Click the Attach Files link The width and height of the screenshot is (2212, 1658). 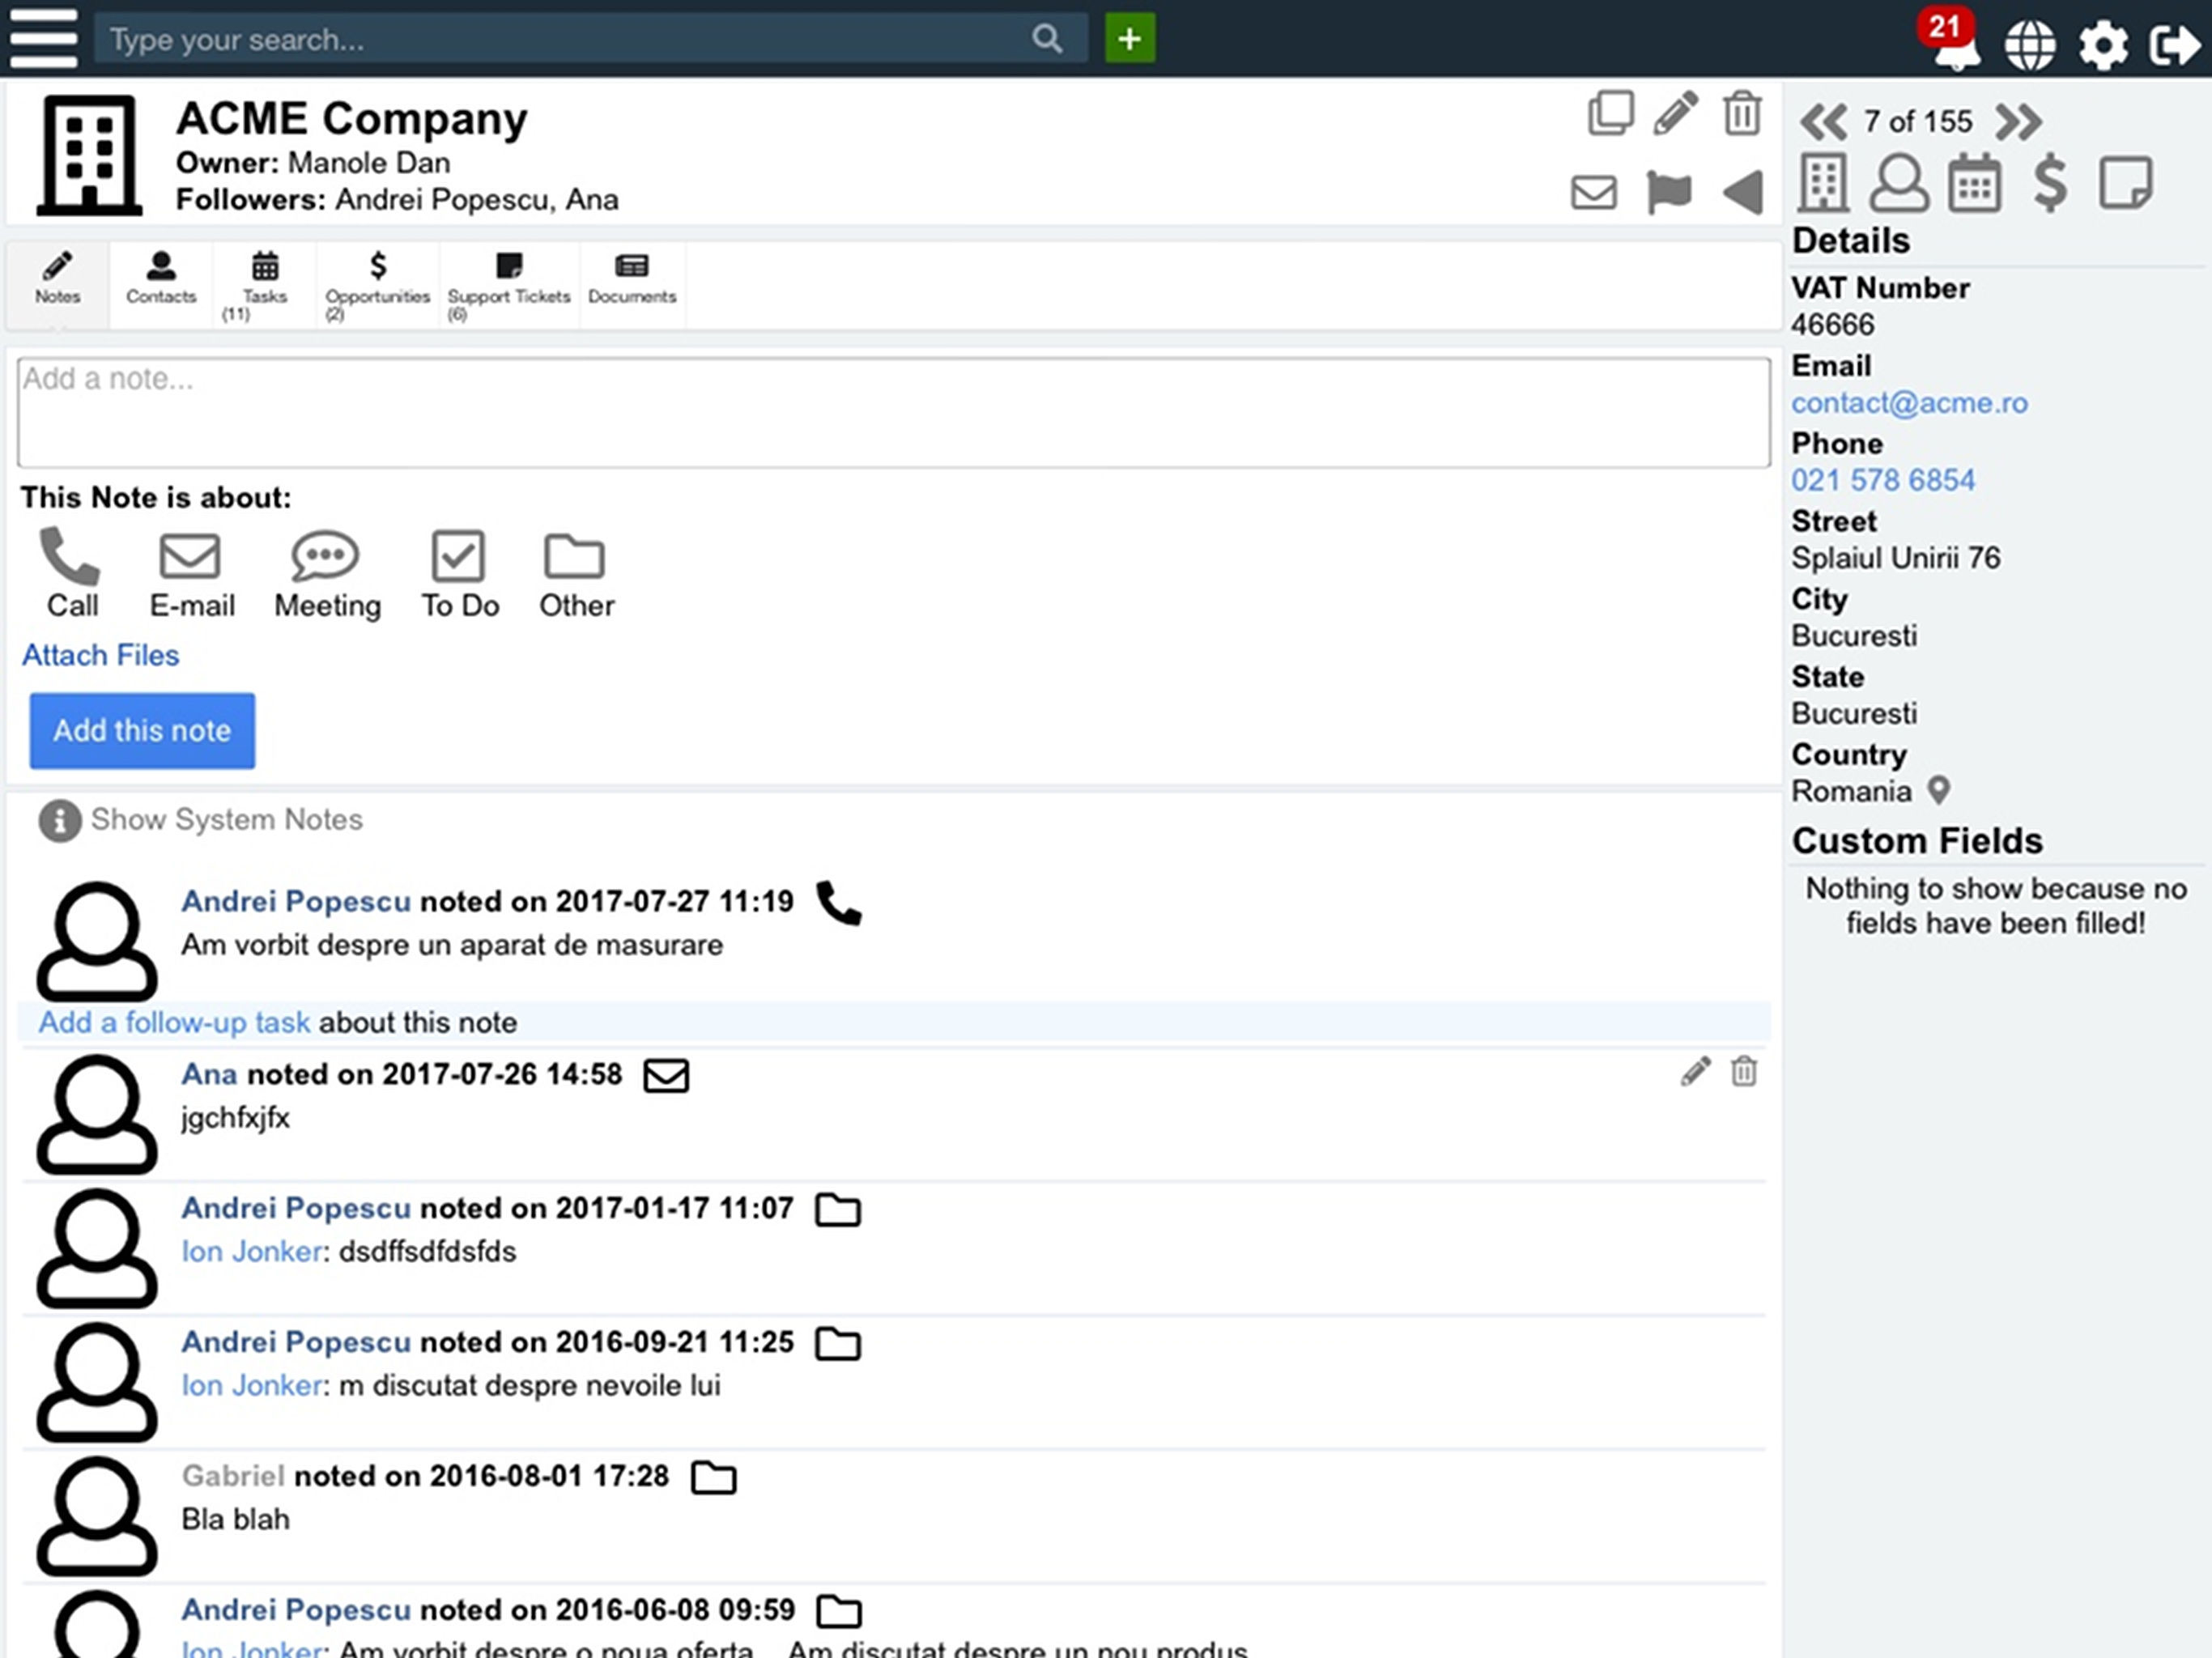(100, 655)
